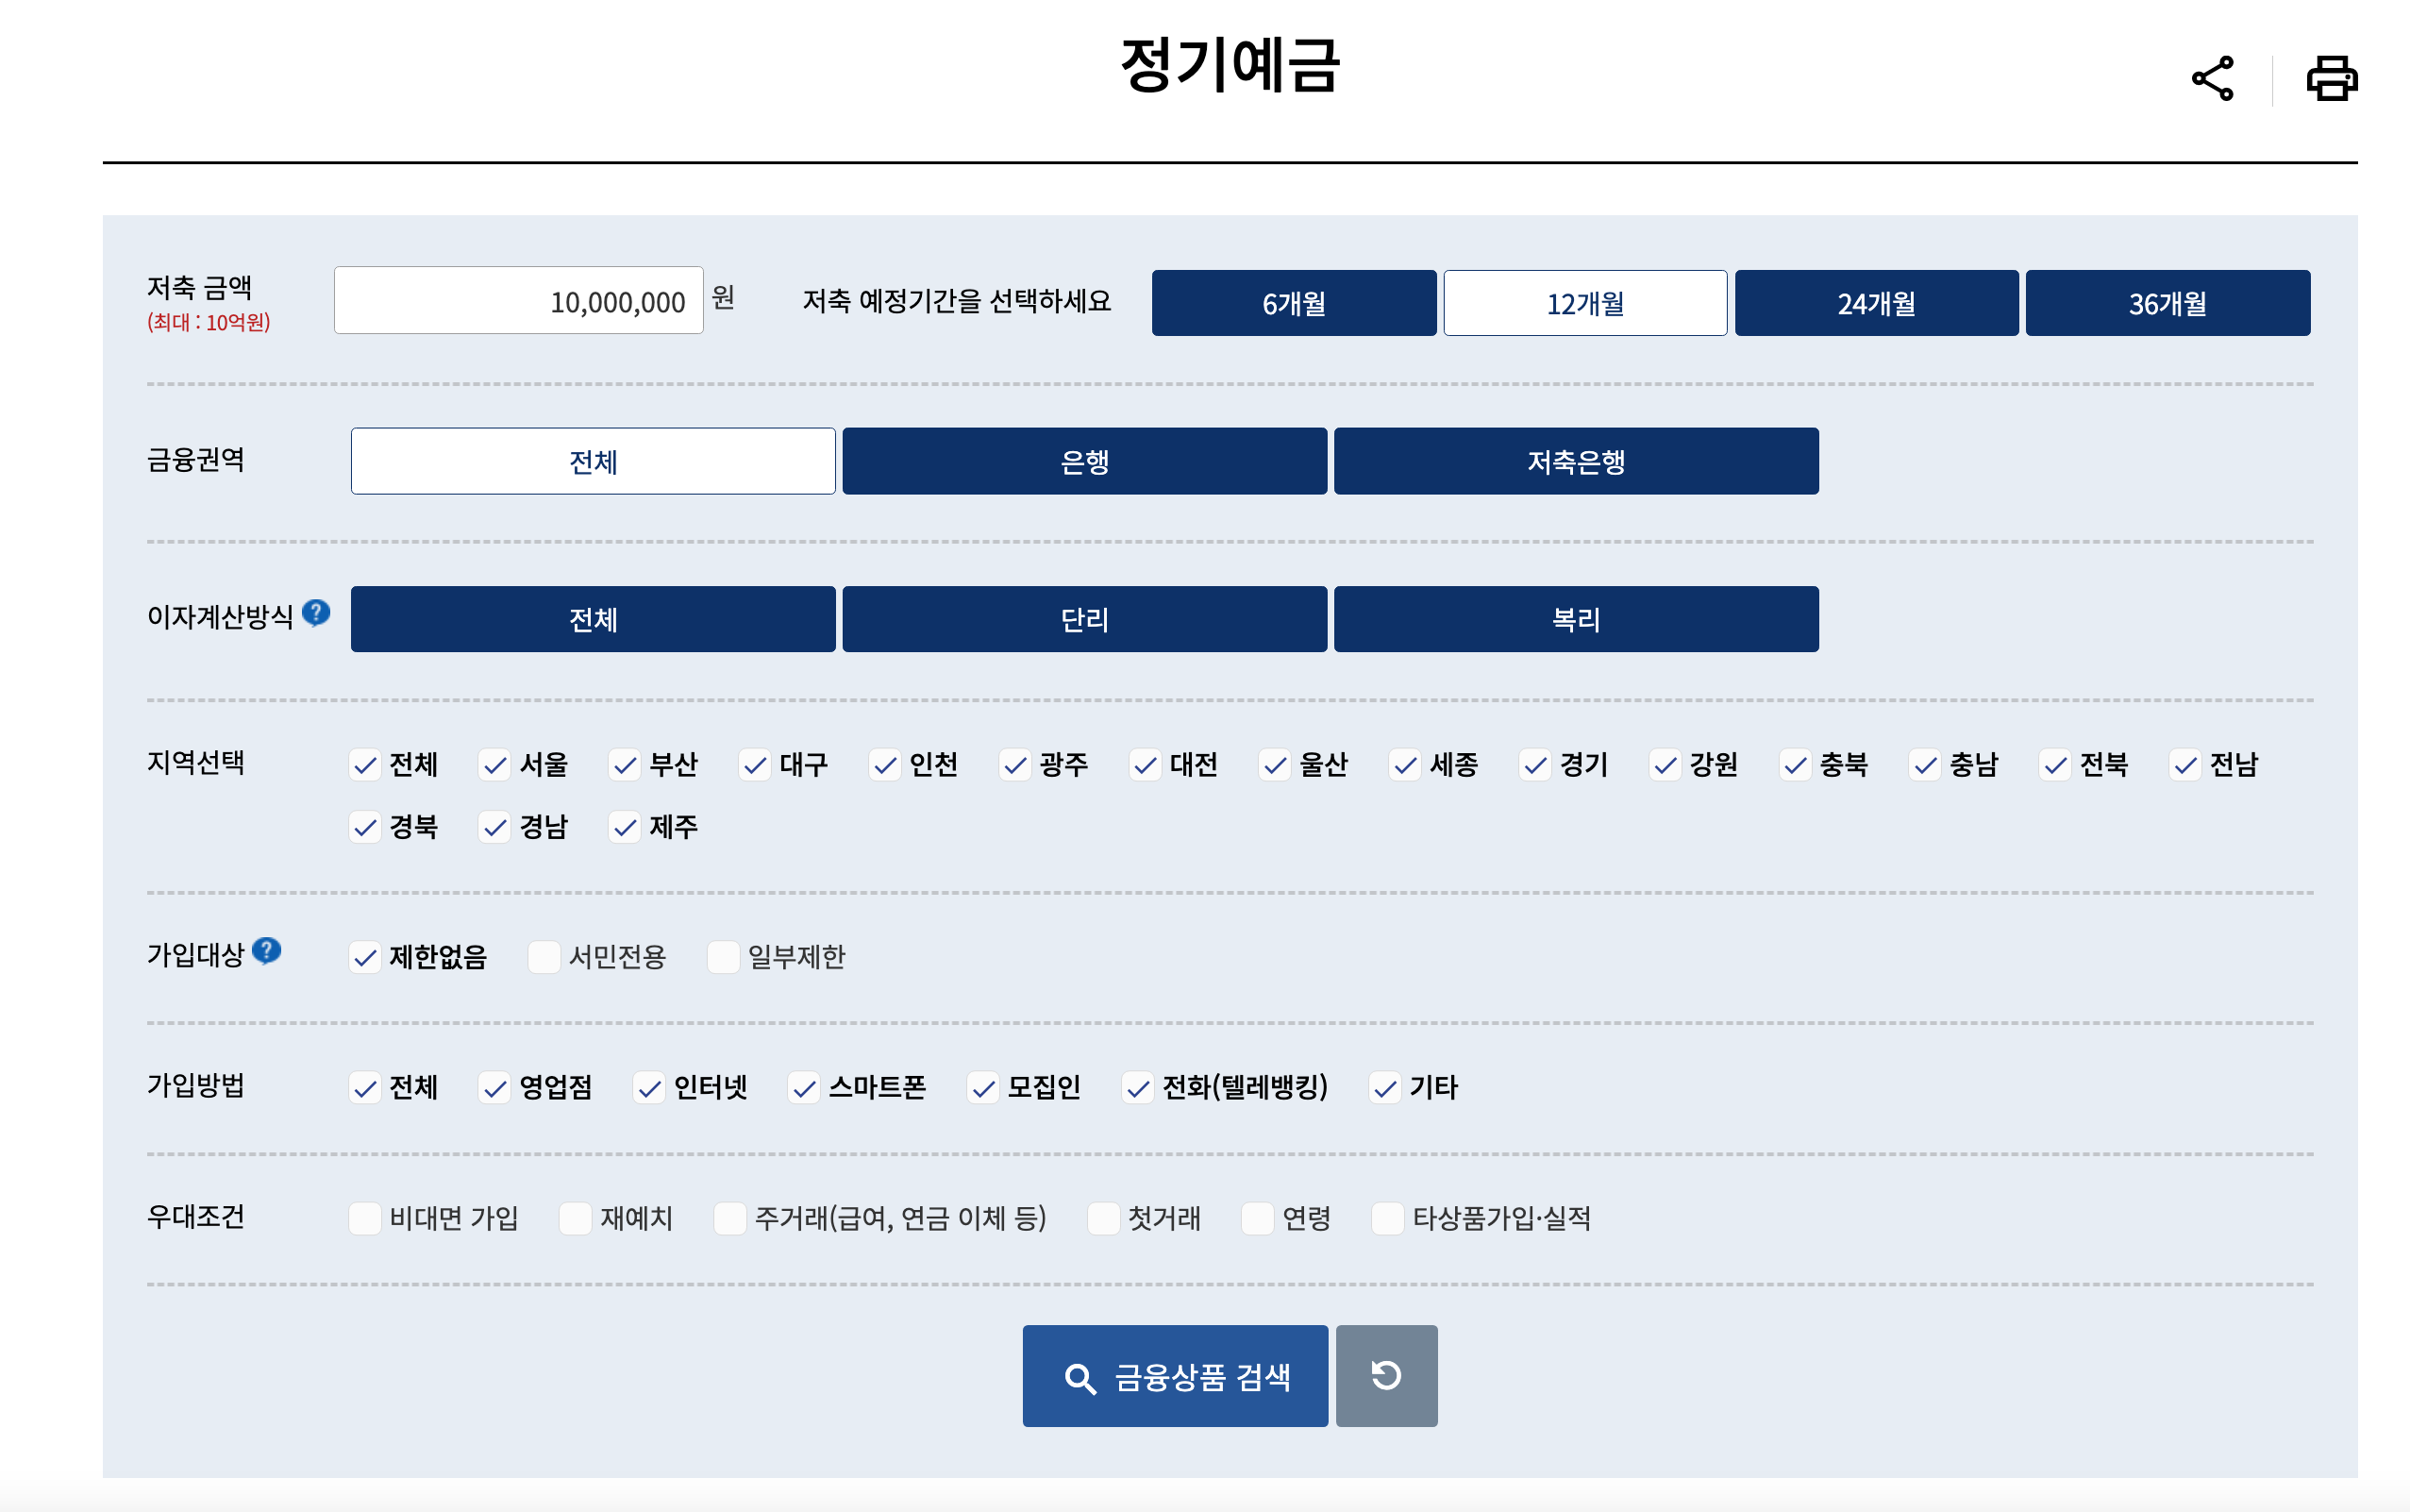Select the 24개월 savings term
2410x1512 pixels.
[x=1876, y=302]
